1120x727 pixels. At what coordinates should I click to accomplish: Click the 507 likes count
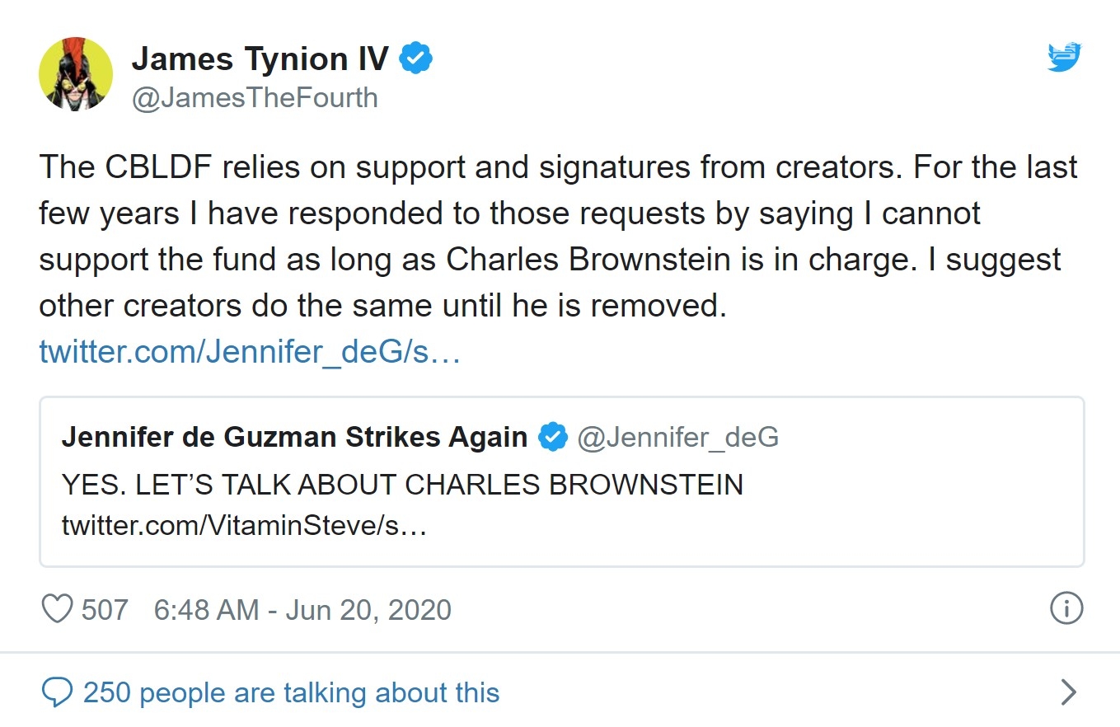pyautogui.click(x=105, y=610)
